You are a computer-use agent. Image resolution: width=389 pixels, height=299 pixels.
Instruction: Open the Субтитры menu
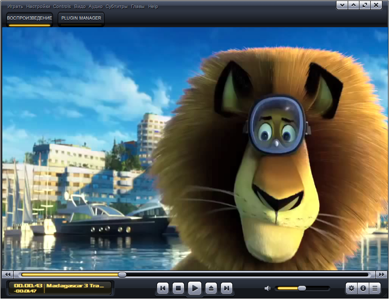tap(116, 7)
